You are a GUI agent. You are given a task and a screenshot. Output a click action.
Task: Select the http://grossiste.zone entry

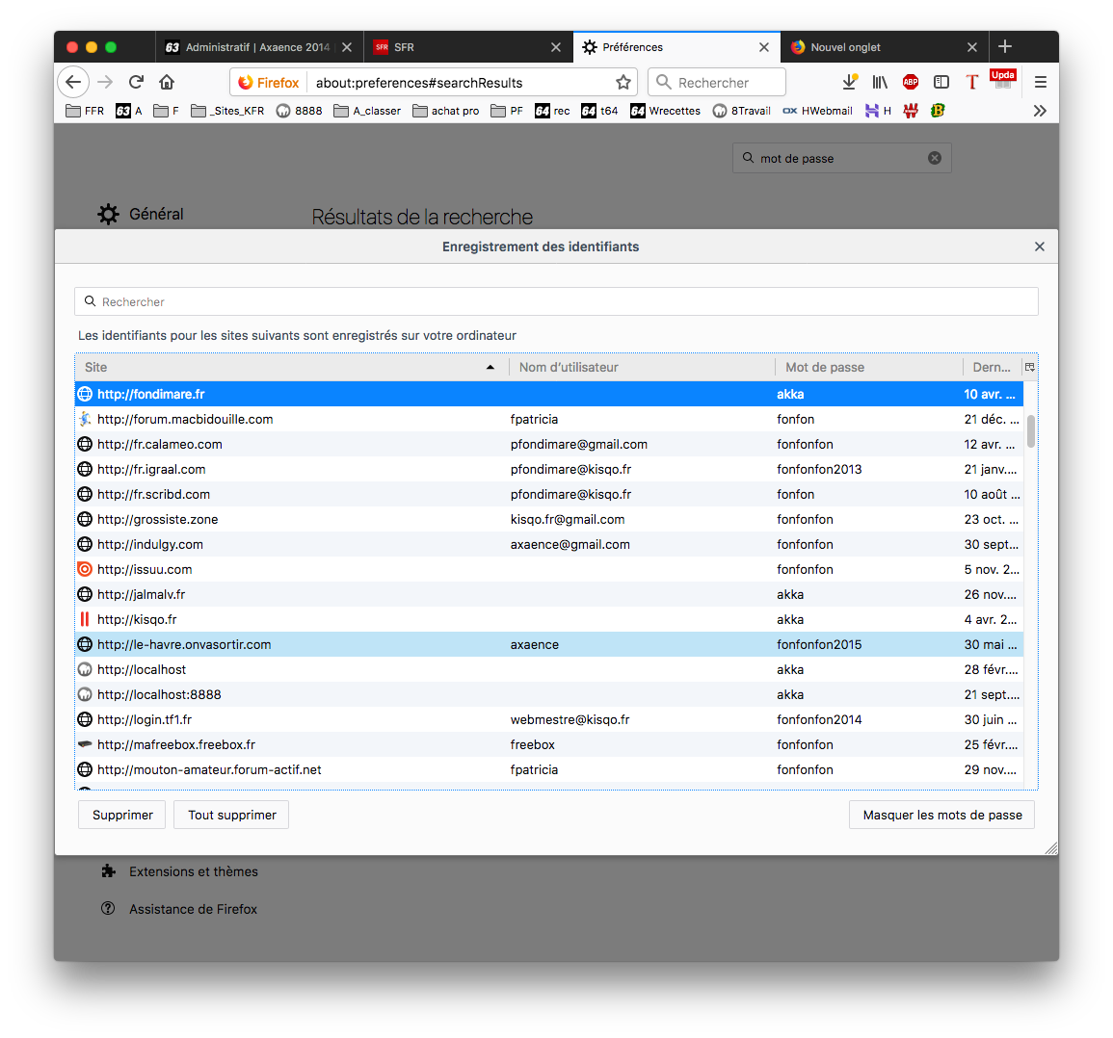[548, 519]
